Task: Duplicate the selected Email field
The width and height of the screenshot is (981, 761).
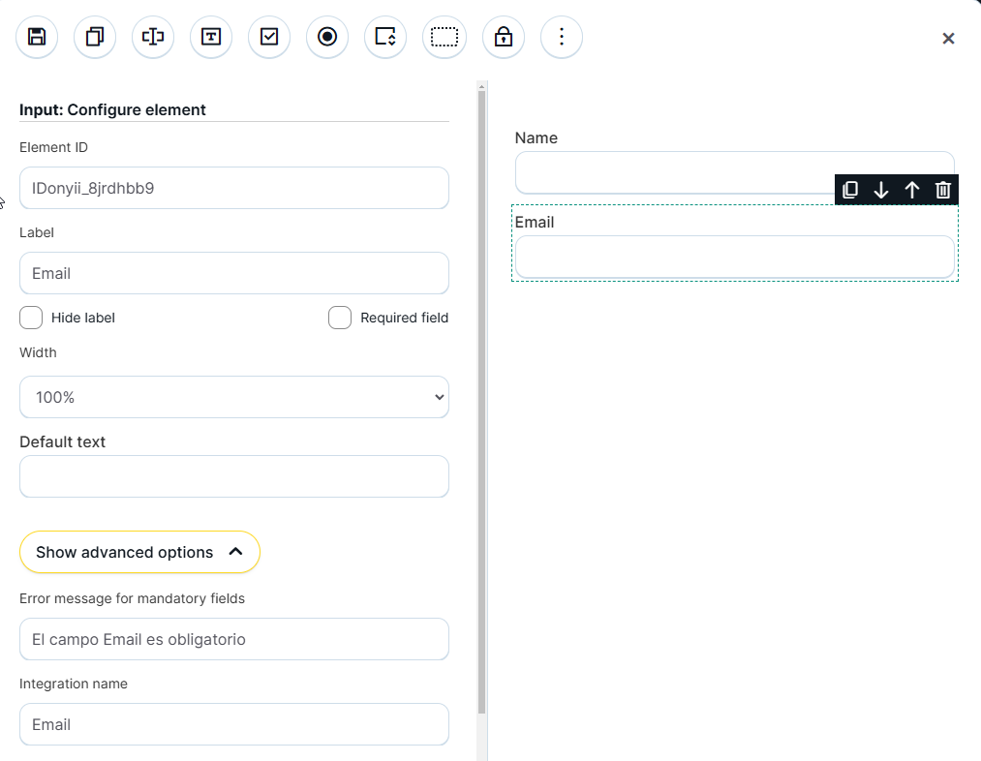Action: click(850, 190)
